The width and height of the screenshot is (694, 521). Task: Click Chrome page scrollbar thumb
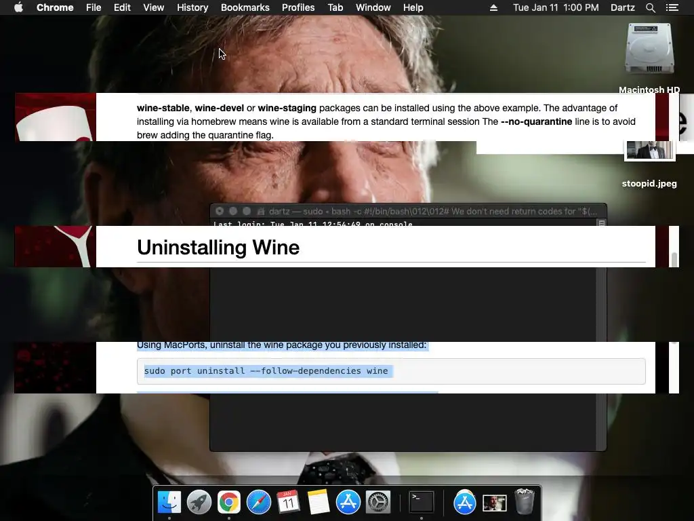(x=674, y=260)
